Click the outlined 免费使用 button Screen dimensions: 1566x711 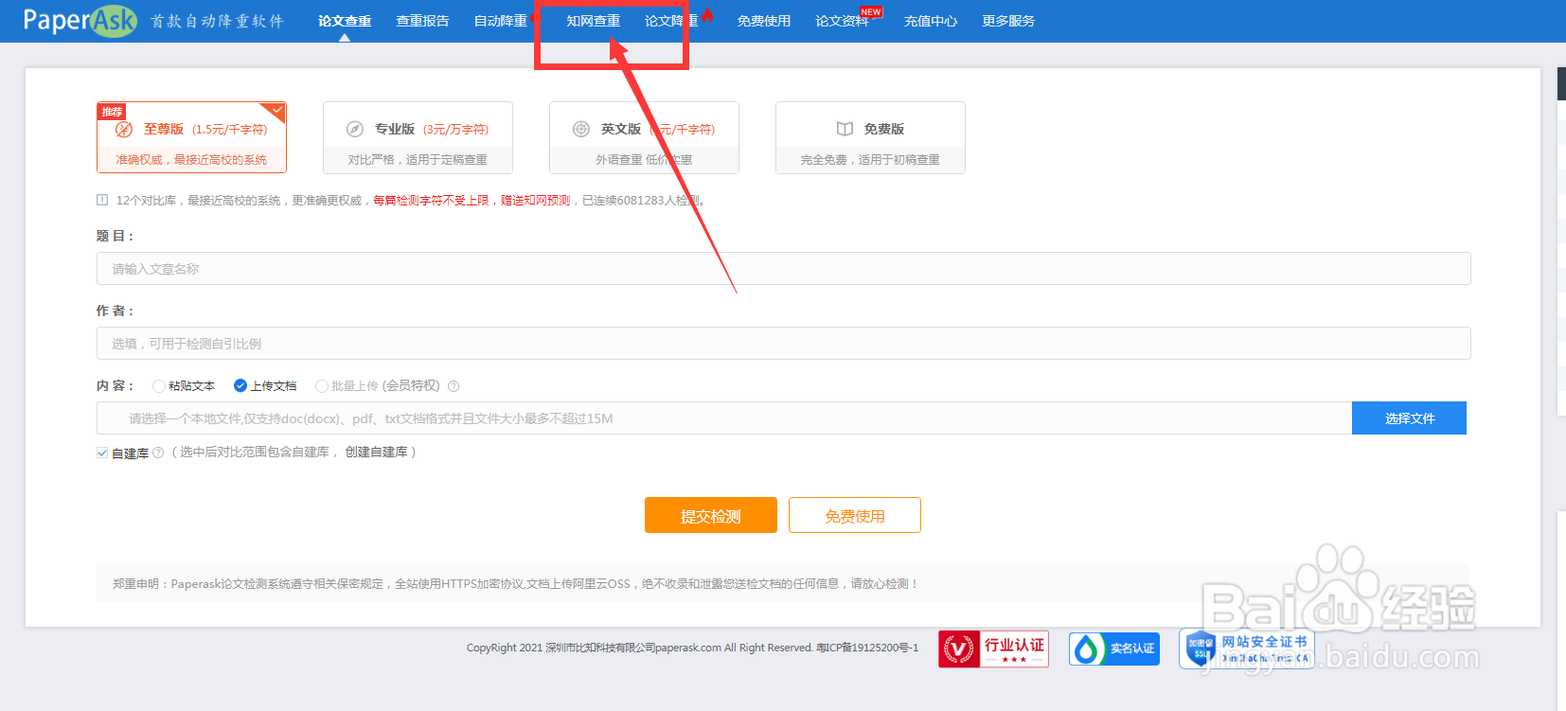(x=855, y=515)
